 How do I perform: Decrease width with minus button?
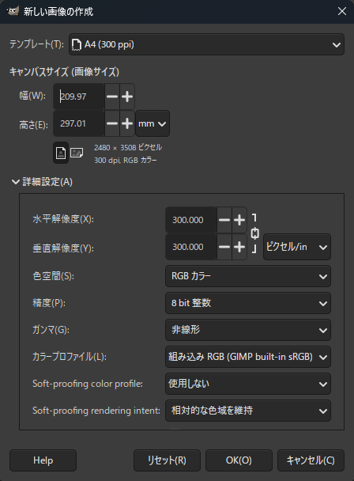click(112, 97)
